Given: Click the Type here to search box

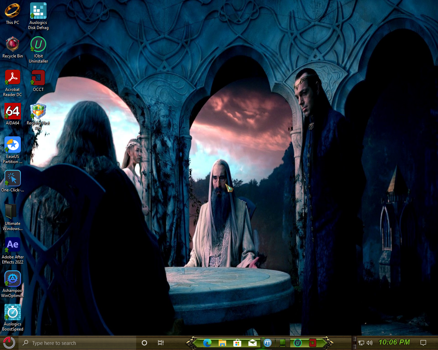Looking at the screenshot, I should click(78, 343).
